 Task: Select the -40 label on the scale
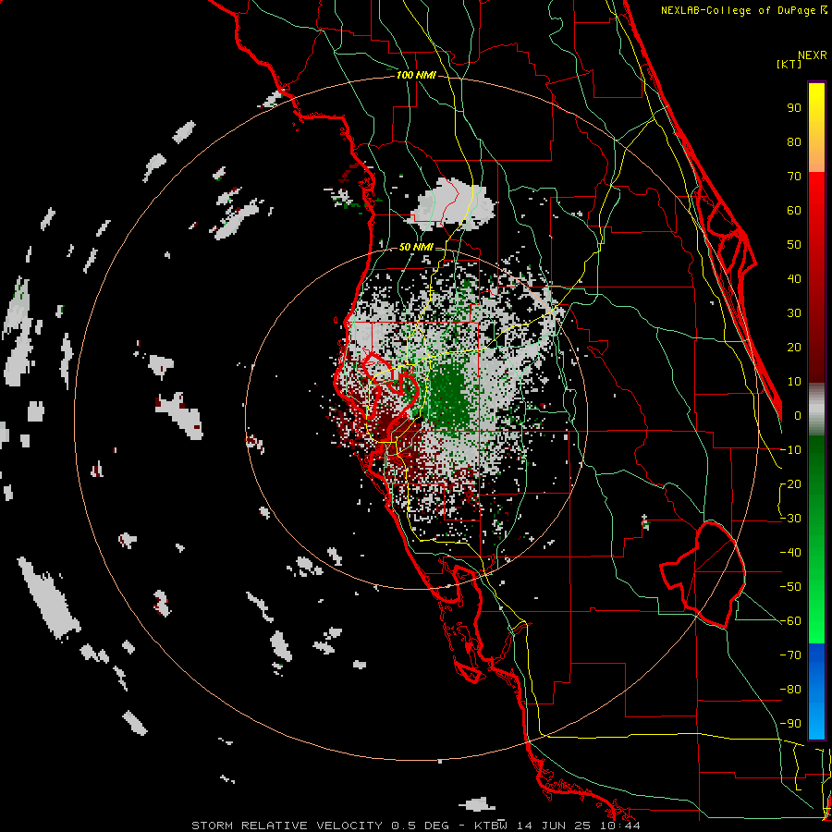[x=790, y=553]
